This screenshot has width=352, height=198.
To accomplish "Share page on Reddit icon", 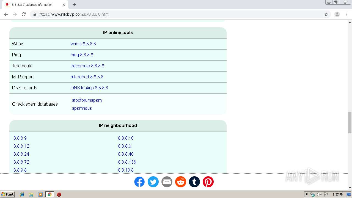I will [x=181, y=182].
